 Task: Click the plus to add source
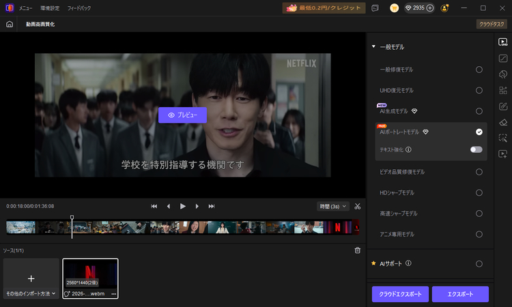click(x=31, y=278)
